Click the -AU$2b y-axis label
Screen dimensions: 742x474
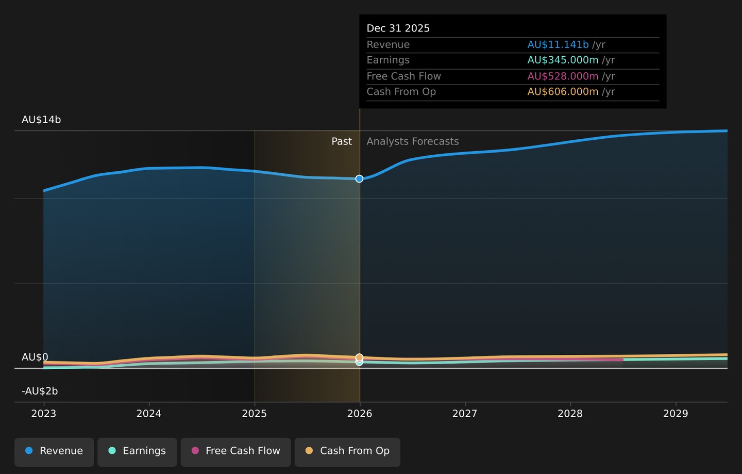click(x=40, y=391)
